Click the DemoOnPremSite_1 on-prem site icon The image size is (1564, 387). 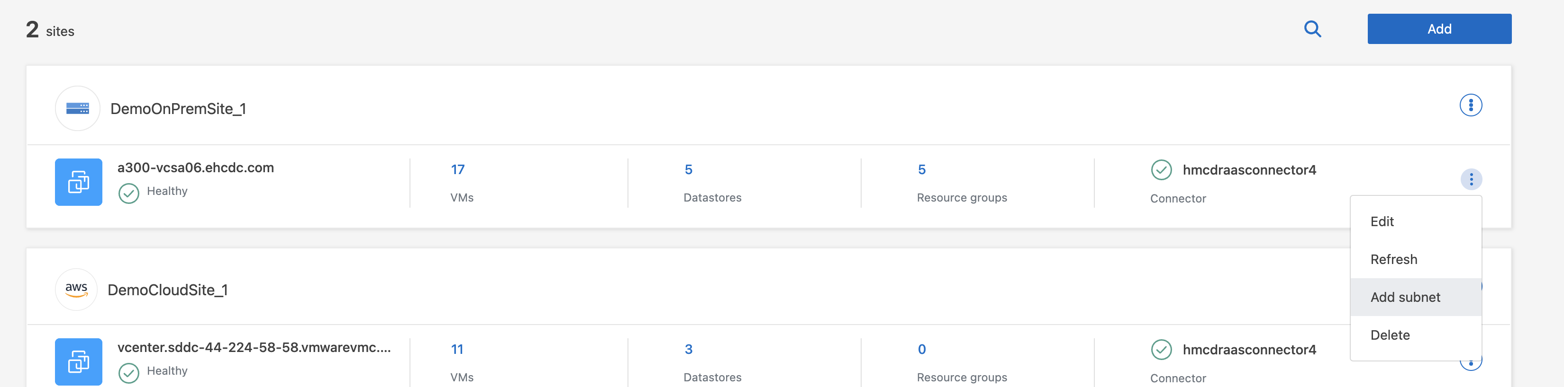click(78, 108)
